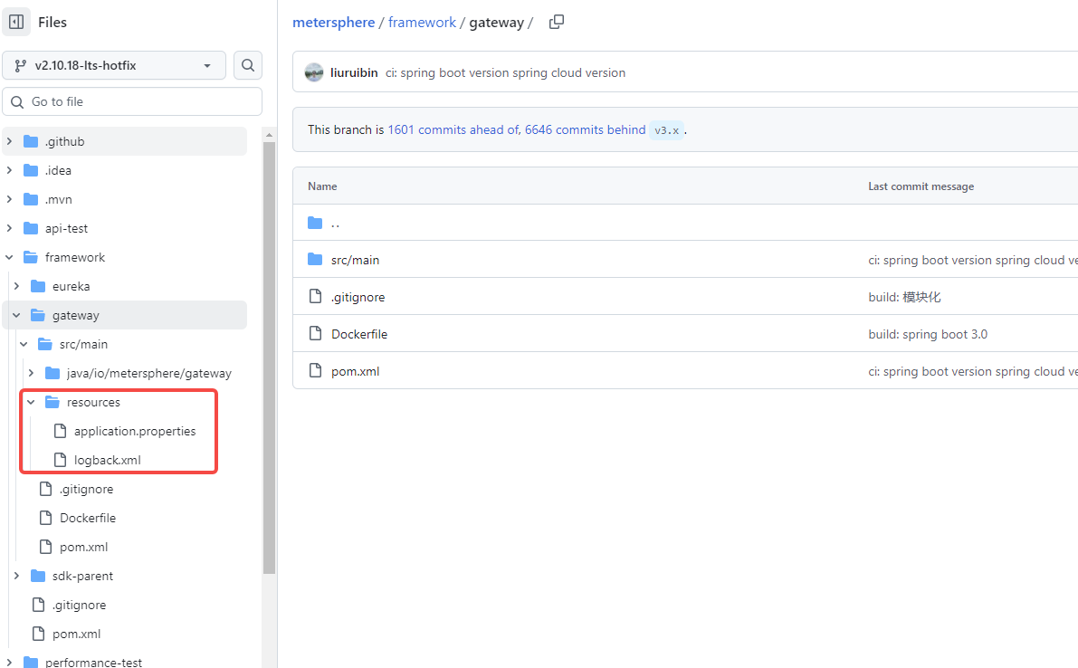The height and width of the screenshot is (668, 1078).
Task: Open framework-level pom.xml in tree
Action: point(76,634)
